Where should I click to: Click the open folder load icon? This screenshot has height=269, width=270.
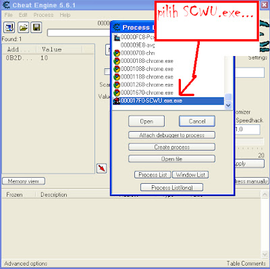[23, 28]
